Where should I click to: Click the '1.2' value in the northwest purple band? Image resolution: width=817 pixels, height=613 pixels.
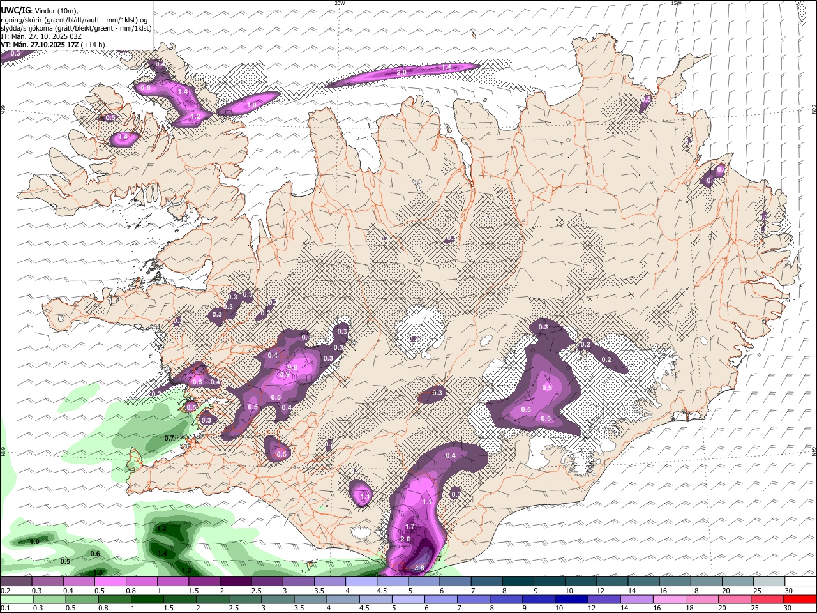[x=196, y=116]
